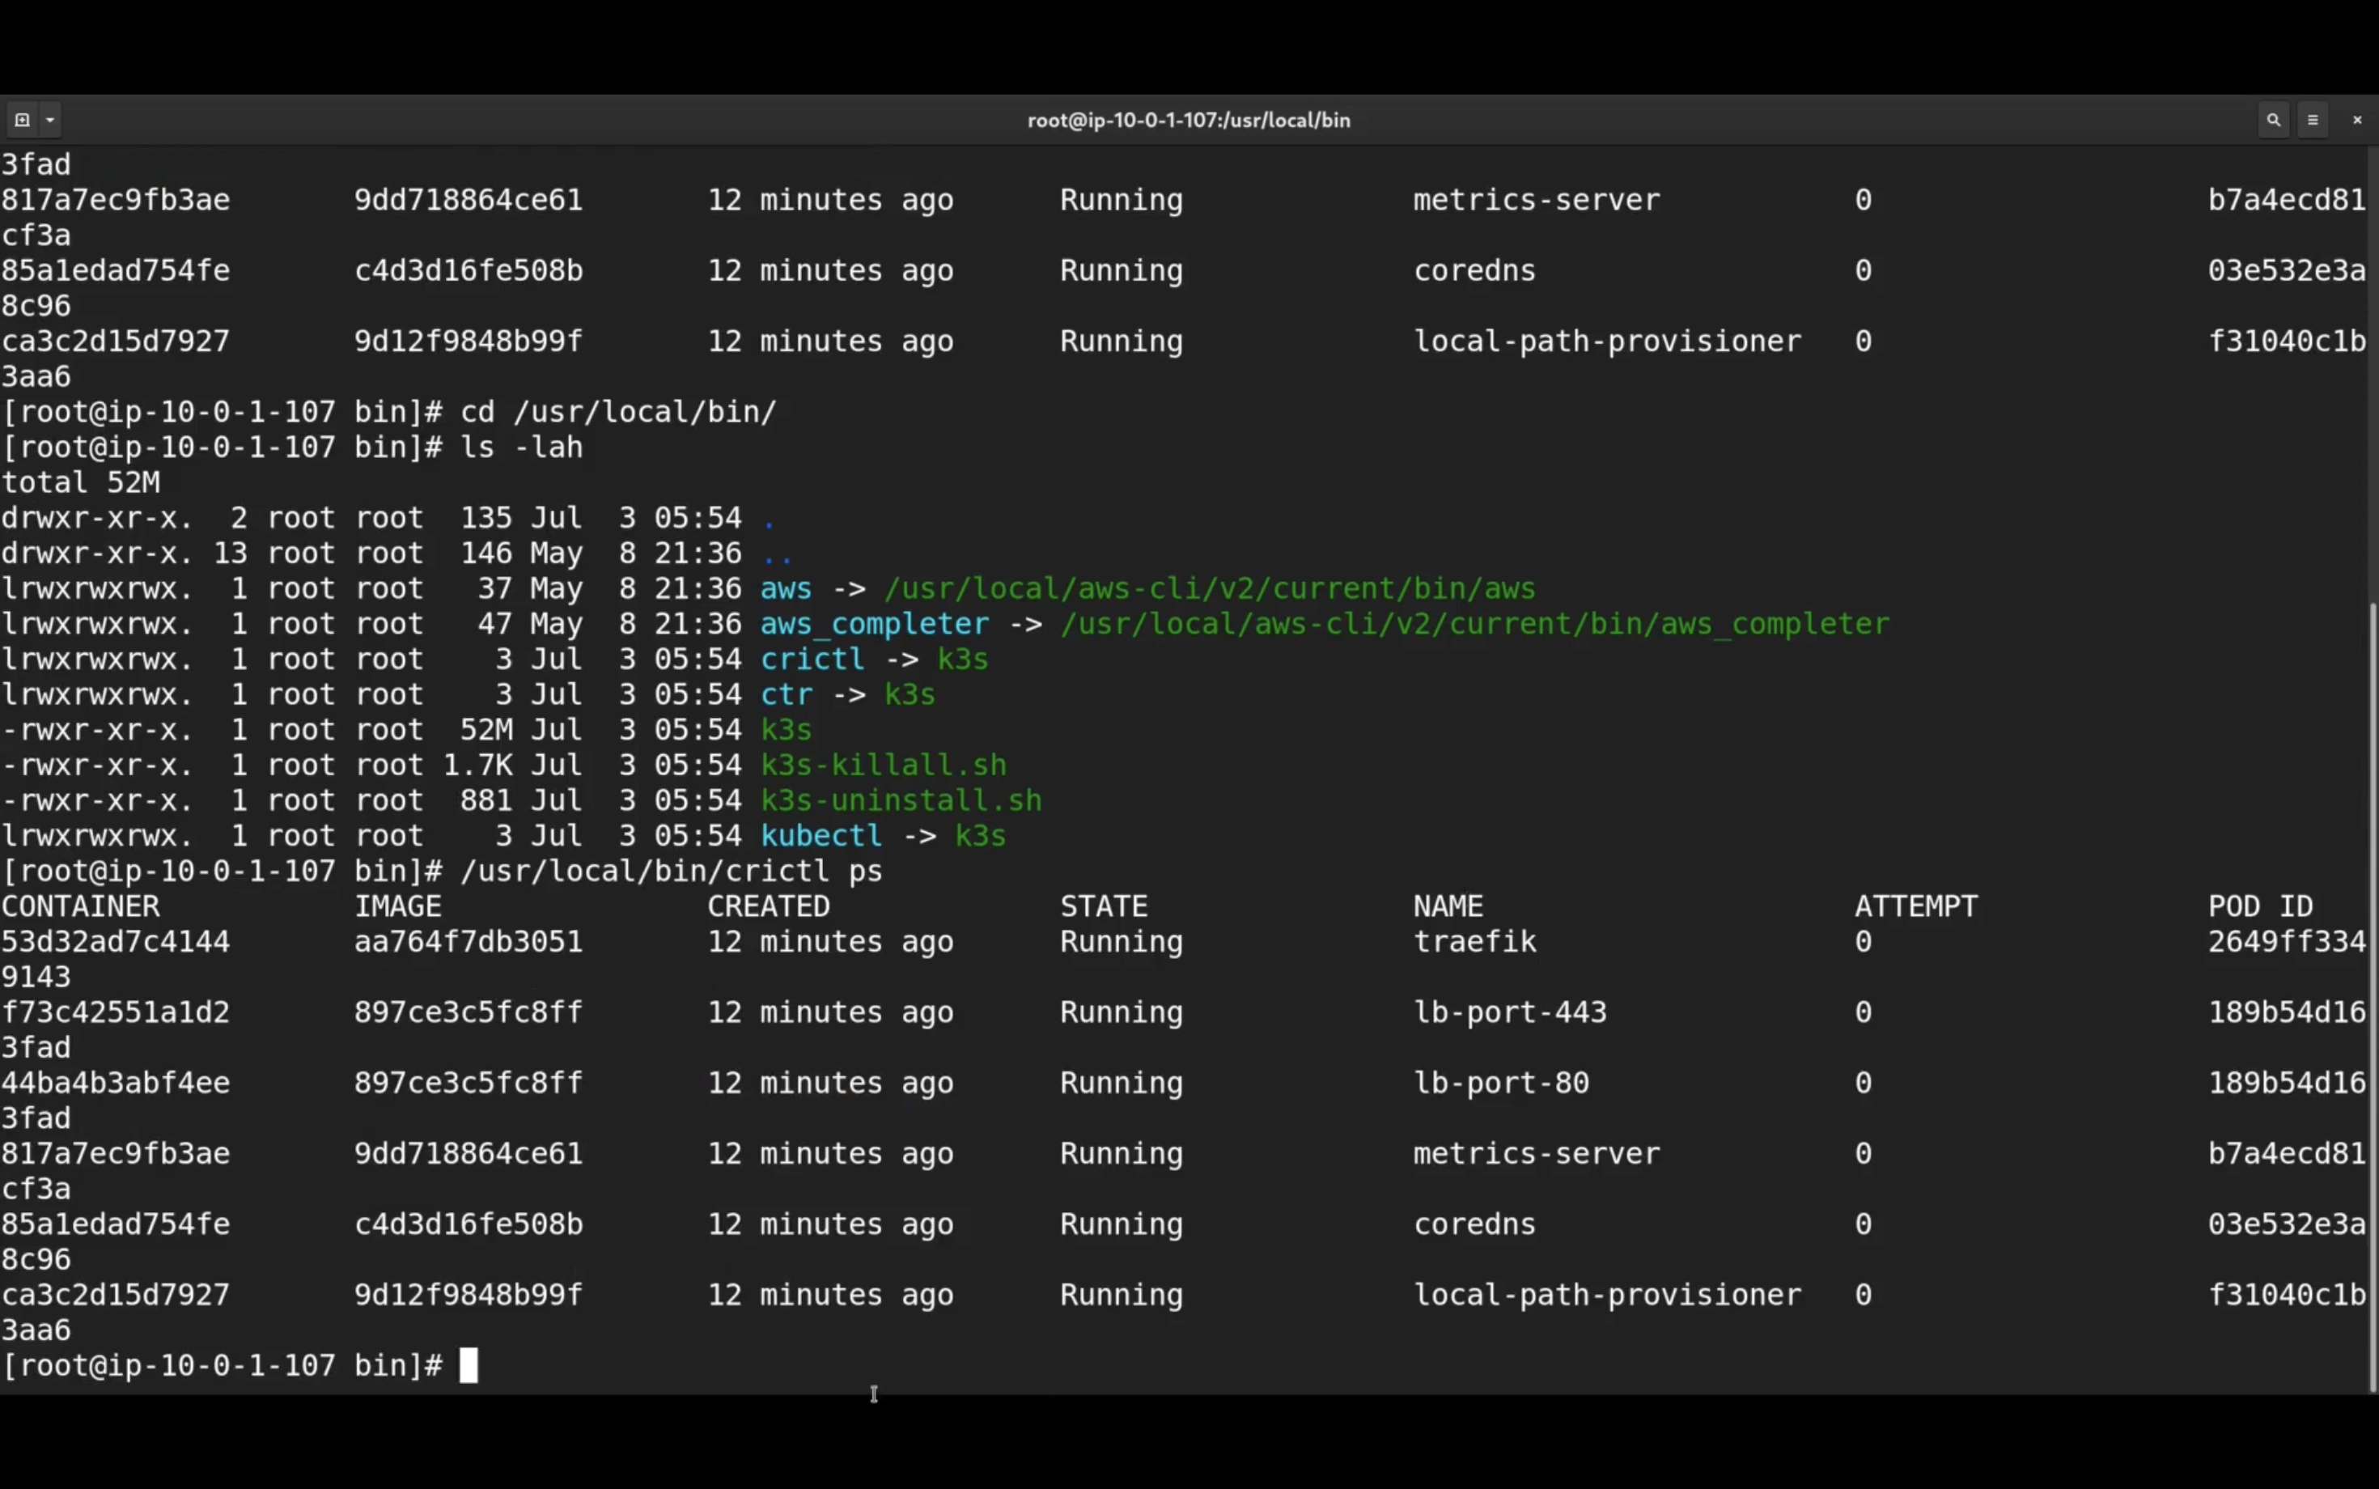Open the hamburger menu in header
This screenshot has width=2379, height=1489.
point(2313,120)
